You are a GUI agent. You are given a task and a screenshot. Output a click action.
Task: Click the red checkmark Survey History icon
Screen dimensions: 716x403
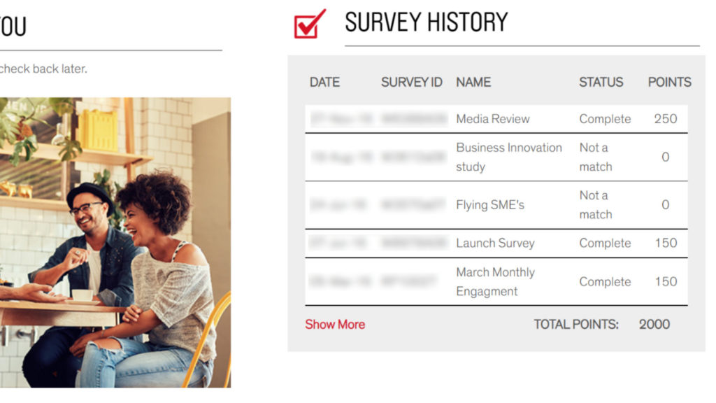(310, 24)
